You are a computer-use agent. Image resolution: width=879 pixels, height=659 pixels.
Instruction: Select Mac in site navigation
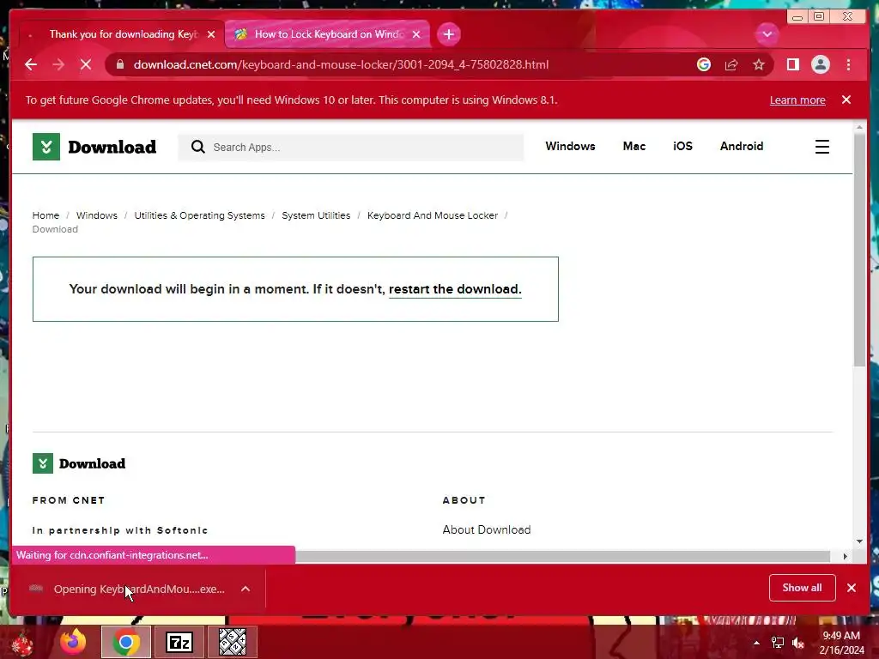(x=634, y=146)
